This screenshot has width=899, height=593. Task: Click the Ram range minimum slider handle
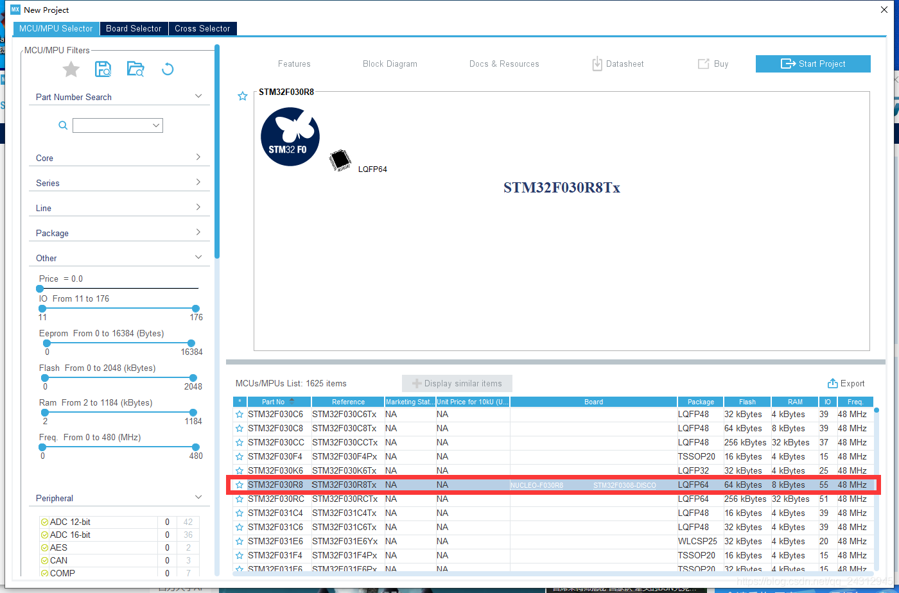[44, 413]
